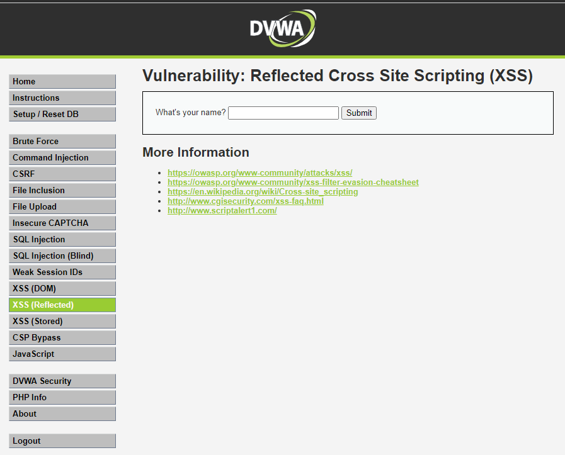Screen dimensions: 565x455
Task: Open the xss-filter-evasion-cheatsheet link
Action: 293,182
